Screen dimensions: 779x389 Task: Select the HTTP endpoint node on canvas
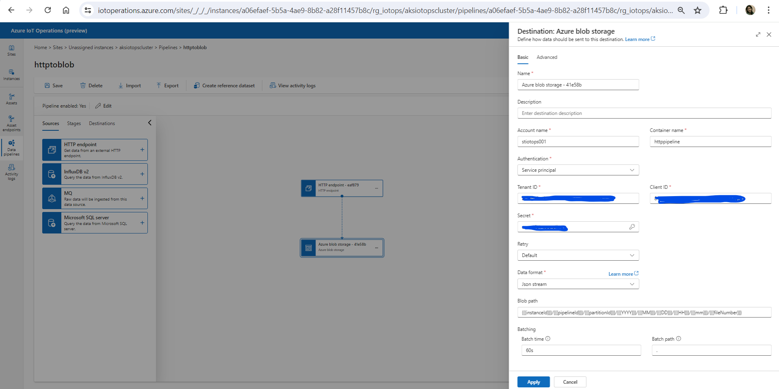(342, 188)
